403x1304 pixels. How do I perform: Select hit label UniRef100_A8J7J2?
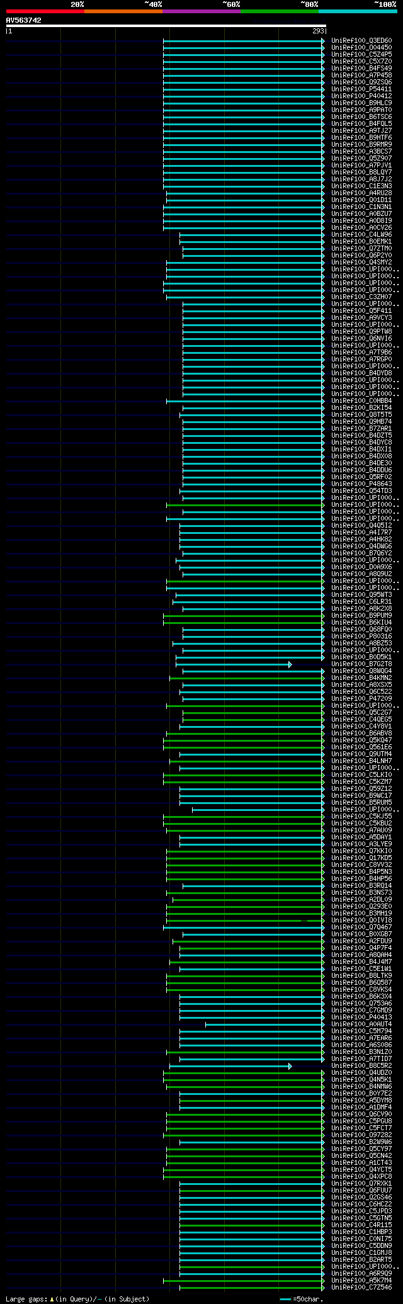pyautogui.click(x=361, y=179)
